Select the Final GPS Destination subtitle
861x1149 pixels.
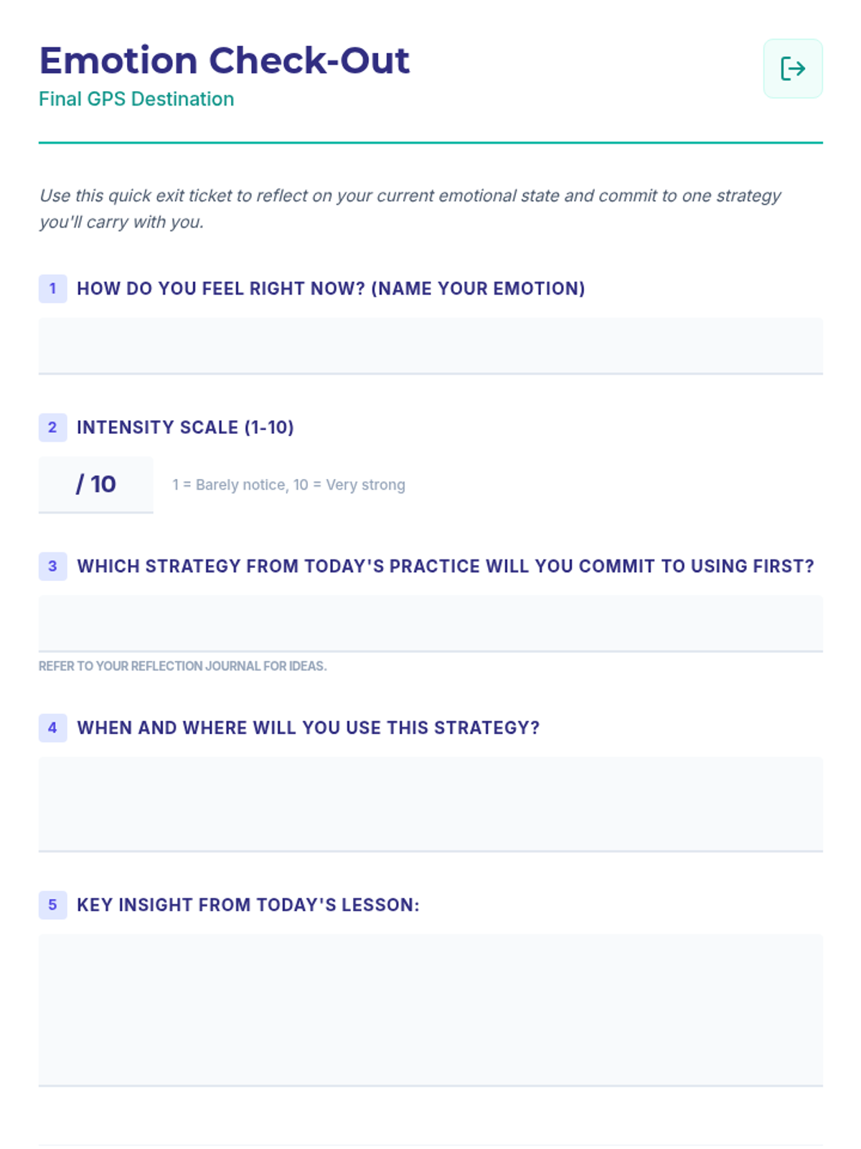pos(136,99)
